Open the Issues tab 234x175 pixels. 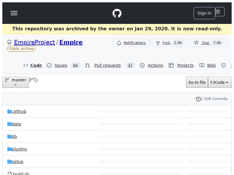61,65
